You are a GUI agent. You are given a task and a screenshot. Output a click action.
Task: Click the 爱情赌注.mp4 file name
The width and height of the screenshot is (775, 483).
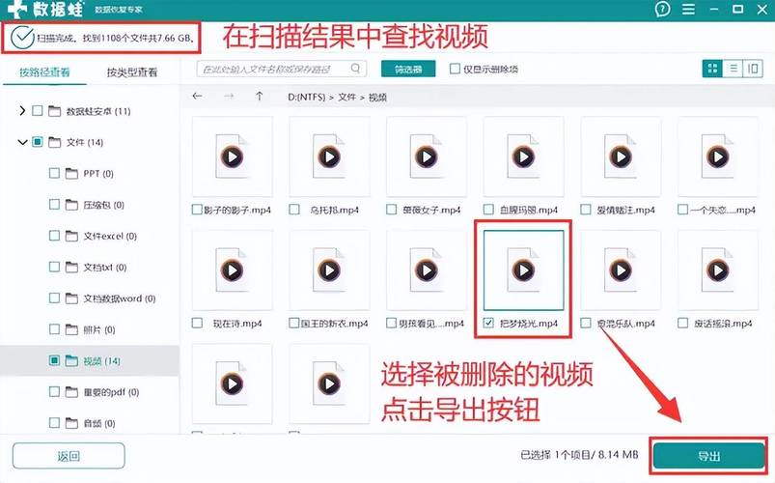[x=625, y=211]
